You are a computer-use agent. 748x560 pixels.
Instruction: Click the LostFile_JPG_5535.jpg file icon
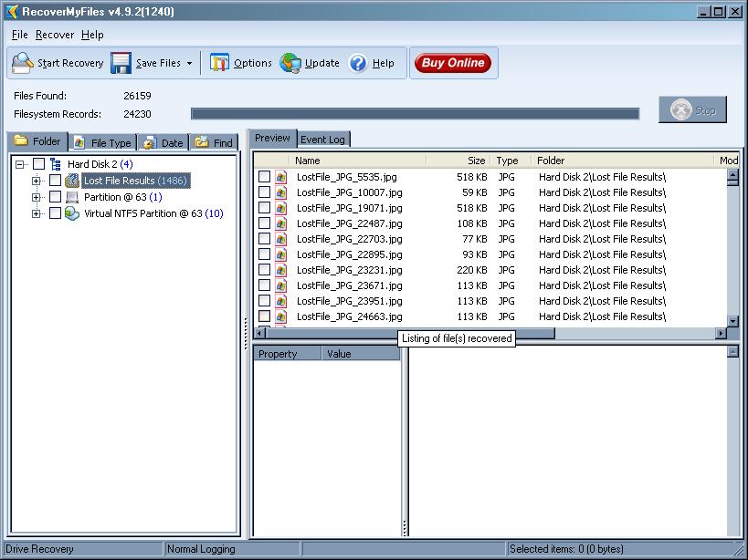tap(281, 177)
